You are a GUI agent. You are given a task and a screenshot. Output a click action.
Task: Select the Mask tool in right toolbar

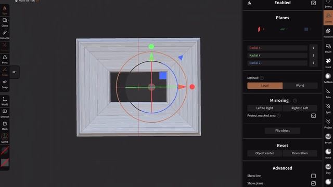[x=328, y=63]
